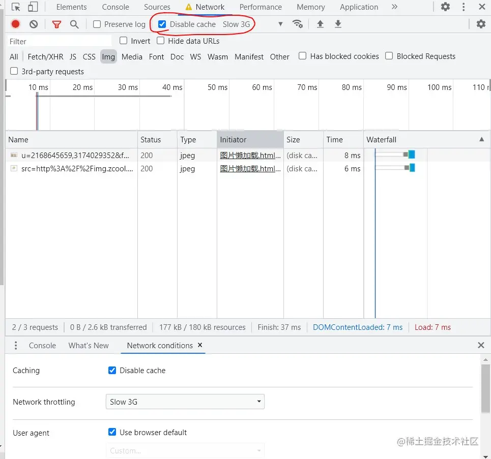Activate the inspect element picker icon
Viewport: 491px width, 459px height.
tap(16, 7)
